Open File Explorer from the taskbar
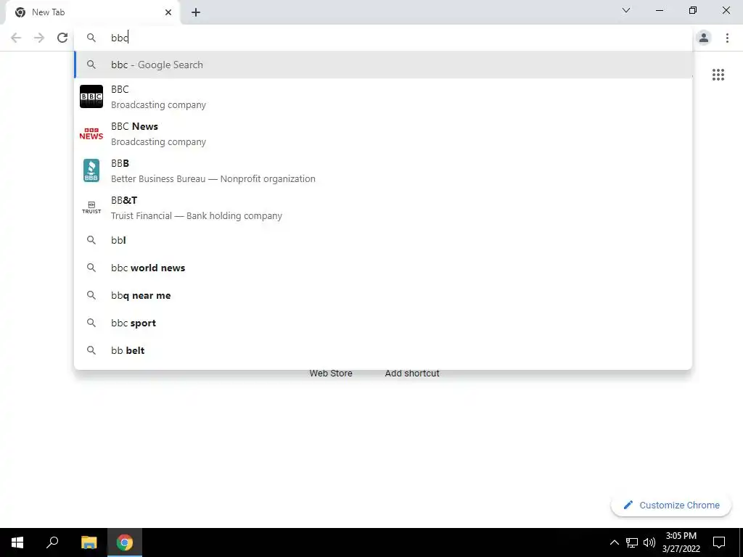 tap(89, 542)
